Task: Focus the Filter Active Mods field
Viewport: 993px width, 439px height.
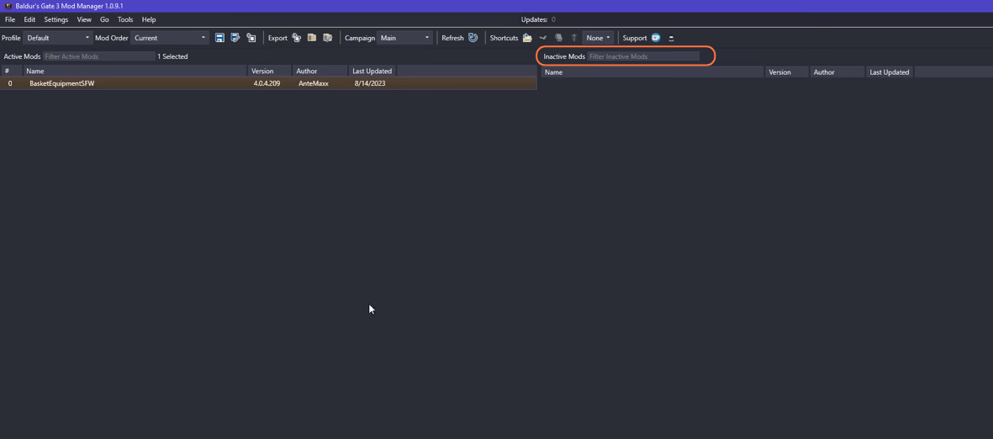Action: [x=98, y=56]
